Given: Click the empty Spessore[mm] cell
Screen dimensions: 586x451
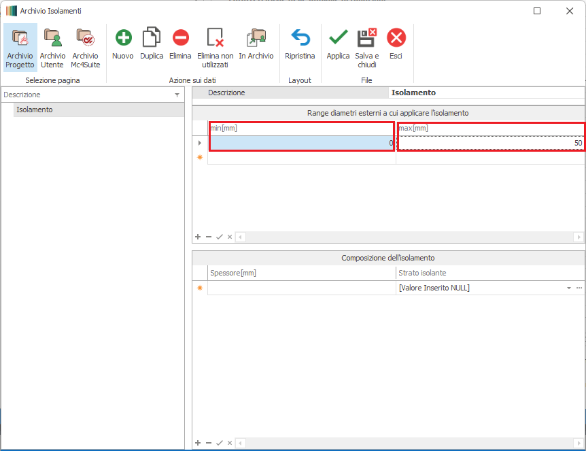Looking at the screenshot, I should [x=301, y=288].
